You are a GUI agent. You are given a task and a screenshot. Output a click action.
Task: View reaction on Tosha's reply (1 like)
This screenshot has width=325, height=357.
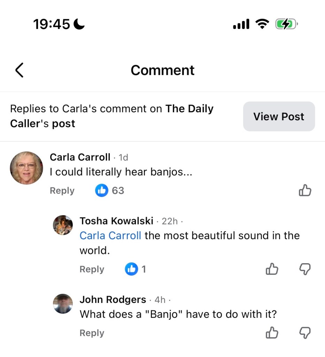point(136,269)
